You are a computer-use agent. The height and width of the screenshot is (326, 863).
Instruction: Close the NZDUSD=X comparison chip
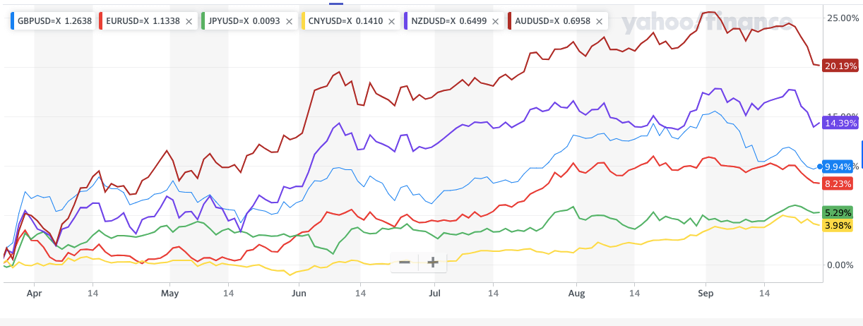click(x=497, y=21)
